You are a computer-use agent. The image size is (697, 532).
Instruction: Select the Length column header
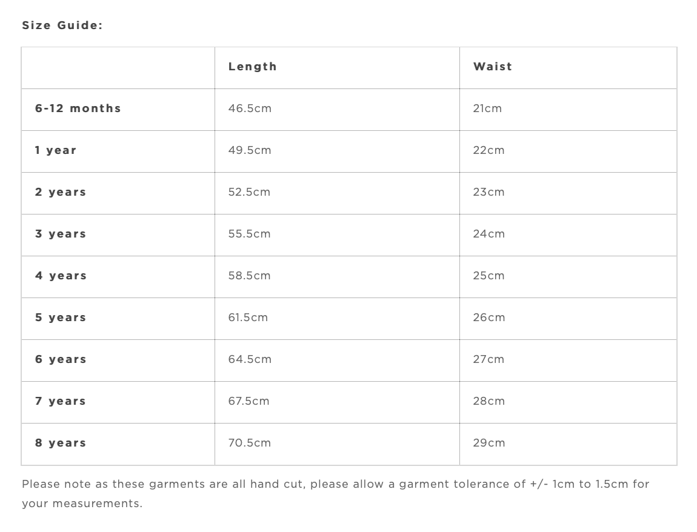tap(252, 67)
